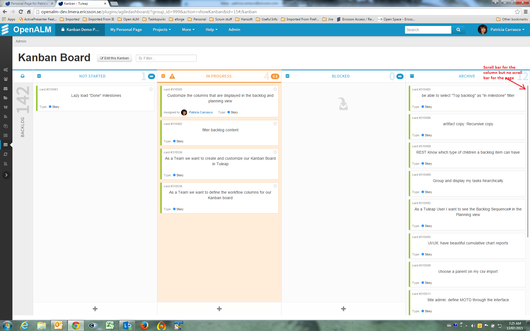
Task: Bookmark this page with star icon
Action: [517, 12]
